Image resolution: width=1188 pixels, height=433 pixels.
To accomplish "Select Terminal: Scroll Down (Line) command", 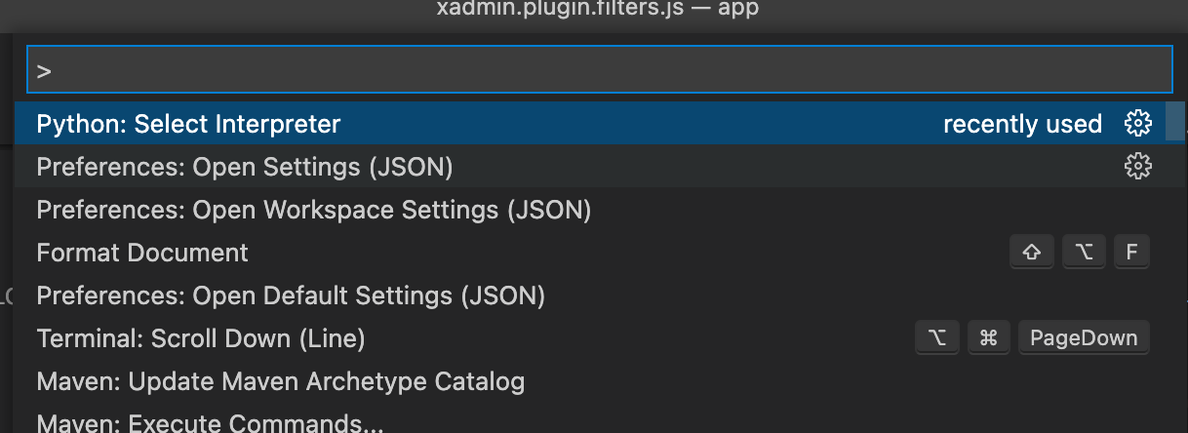I will point(201,338).
